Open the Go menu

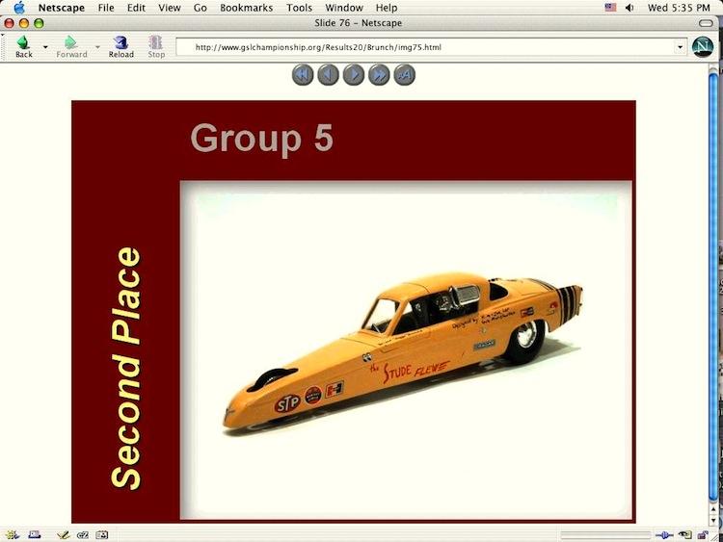coord(201,8)
